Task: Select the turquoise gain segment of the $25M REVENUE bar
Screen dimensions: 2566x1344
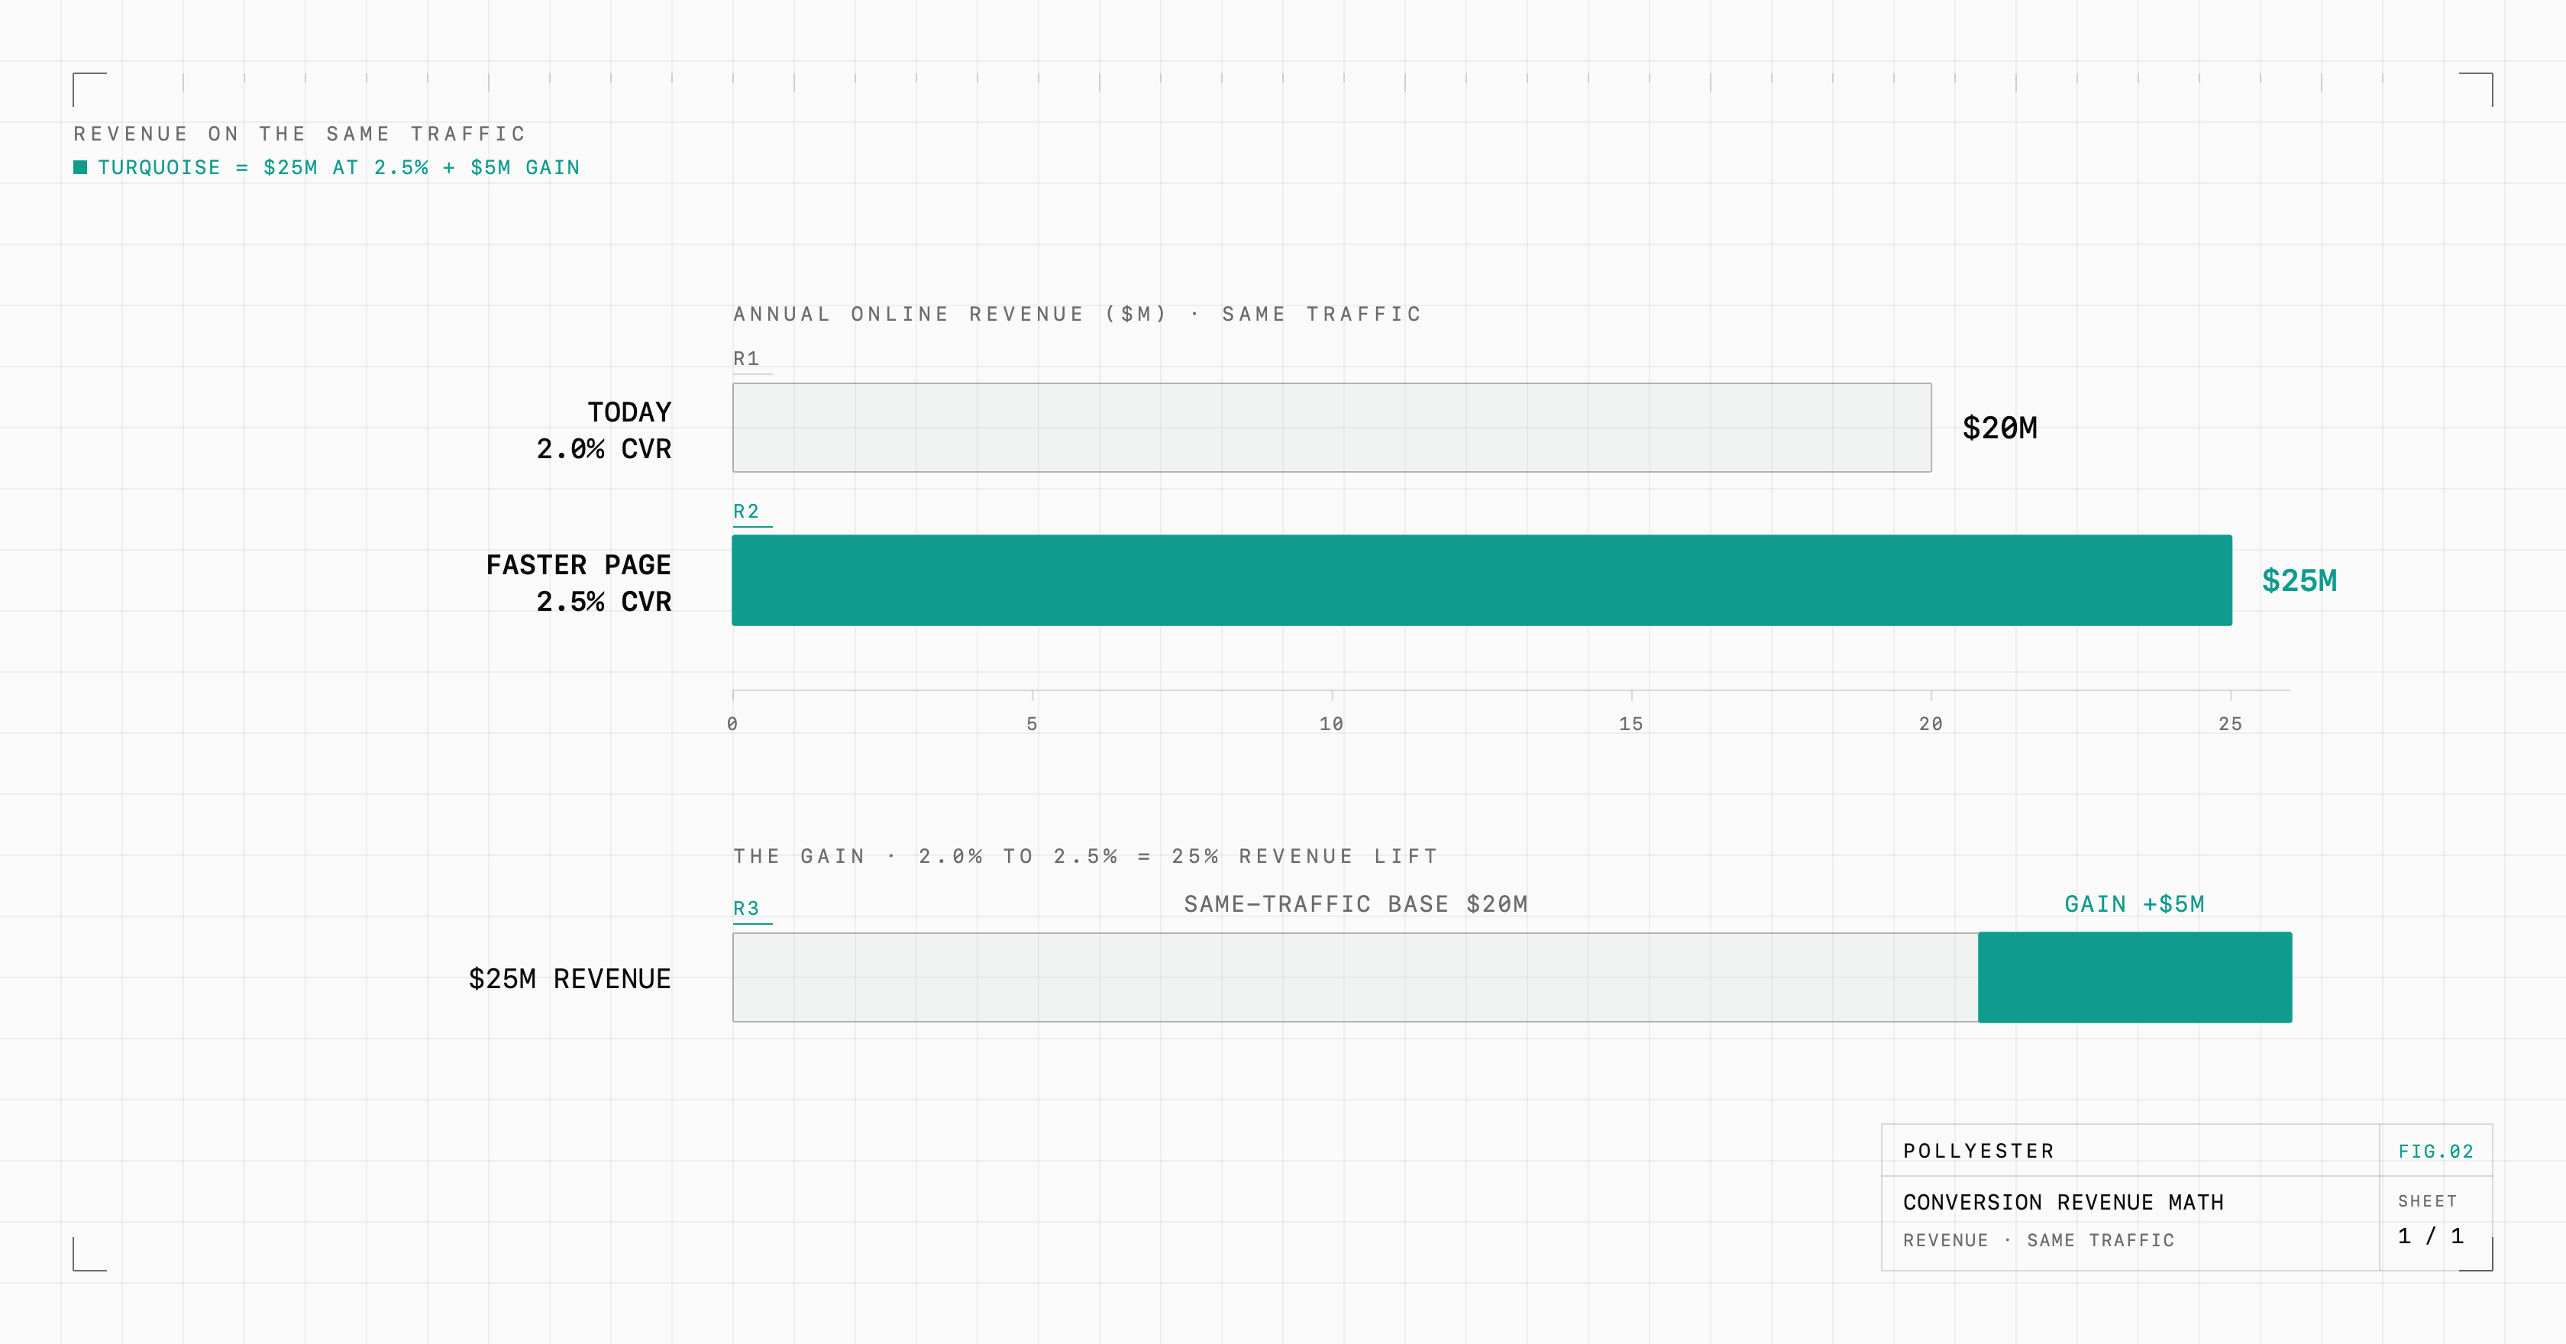Action: 2135,977
